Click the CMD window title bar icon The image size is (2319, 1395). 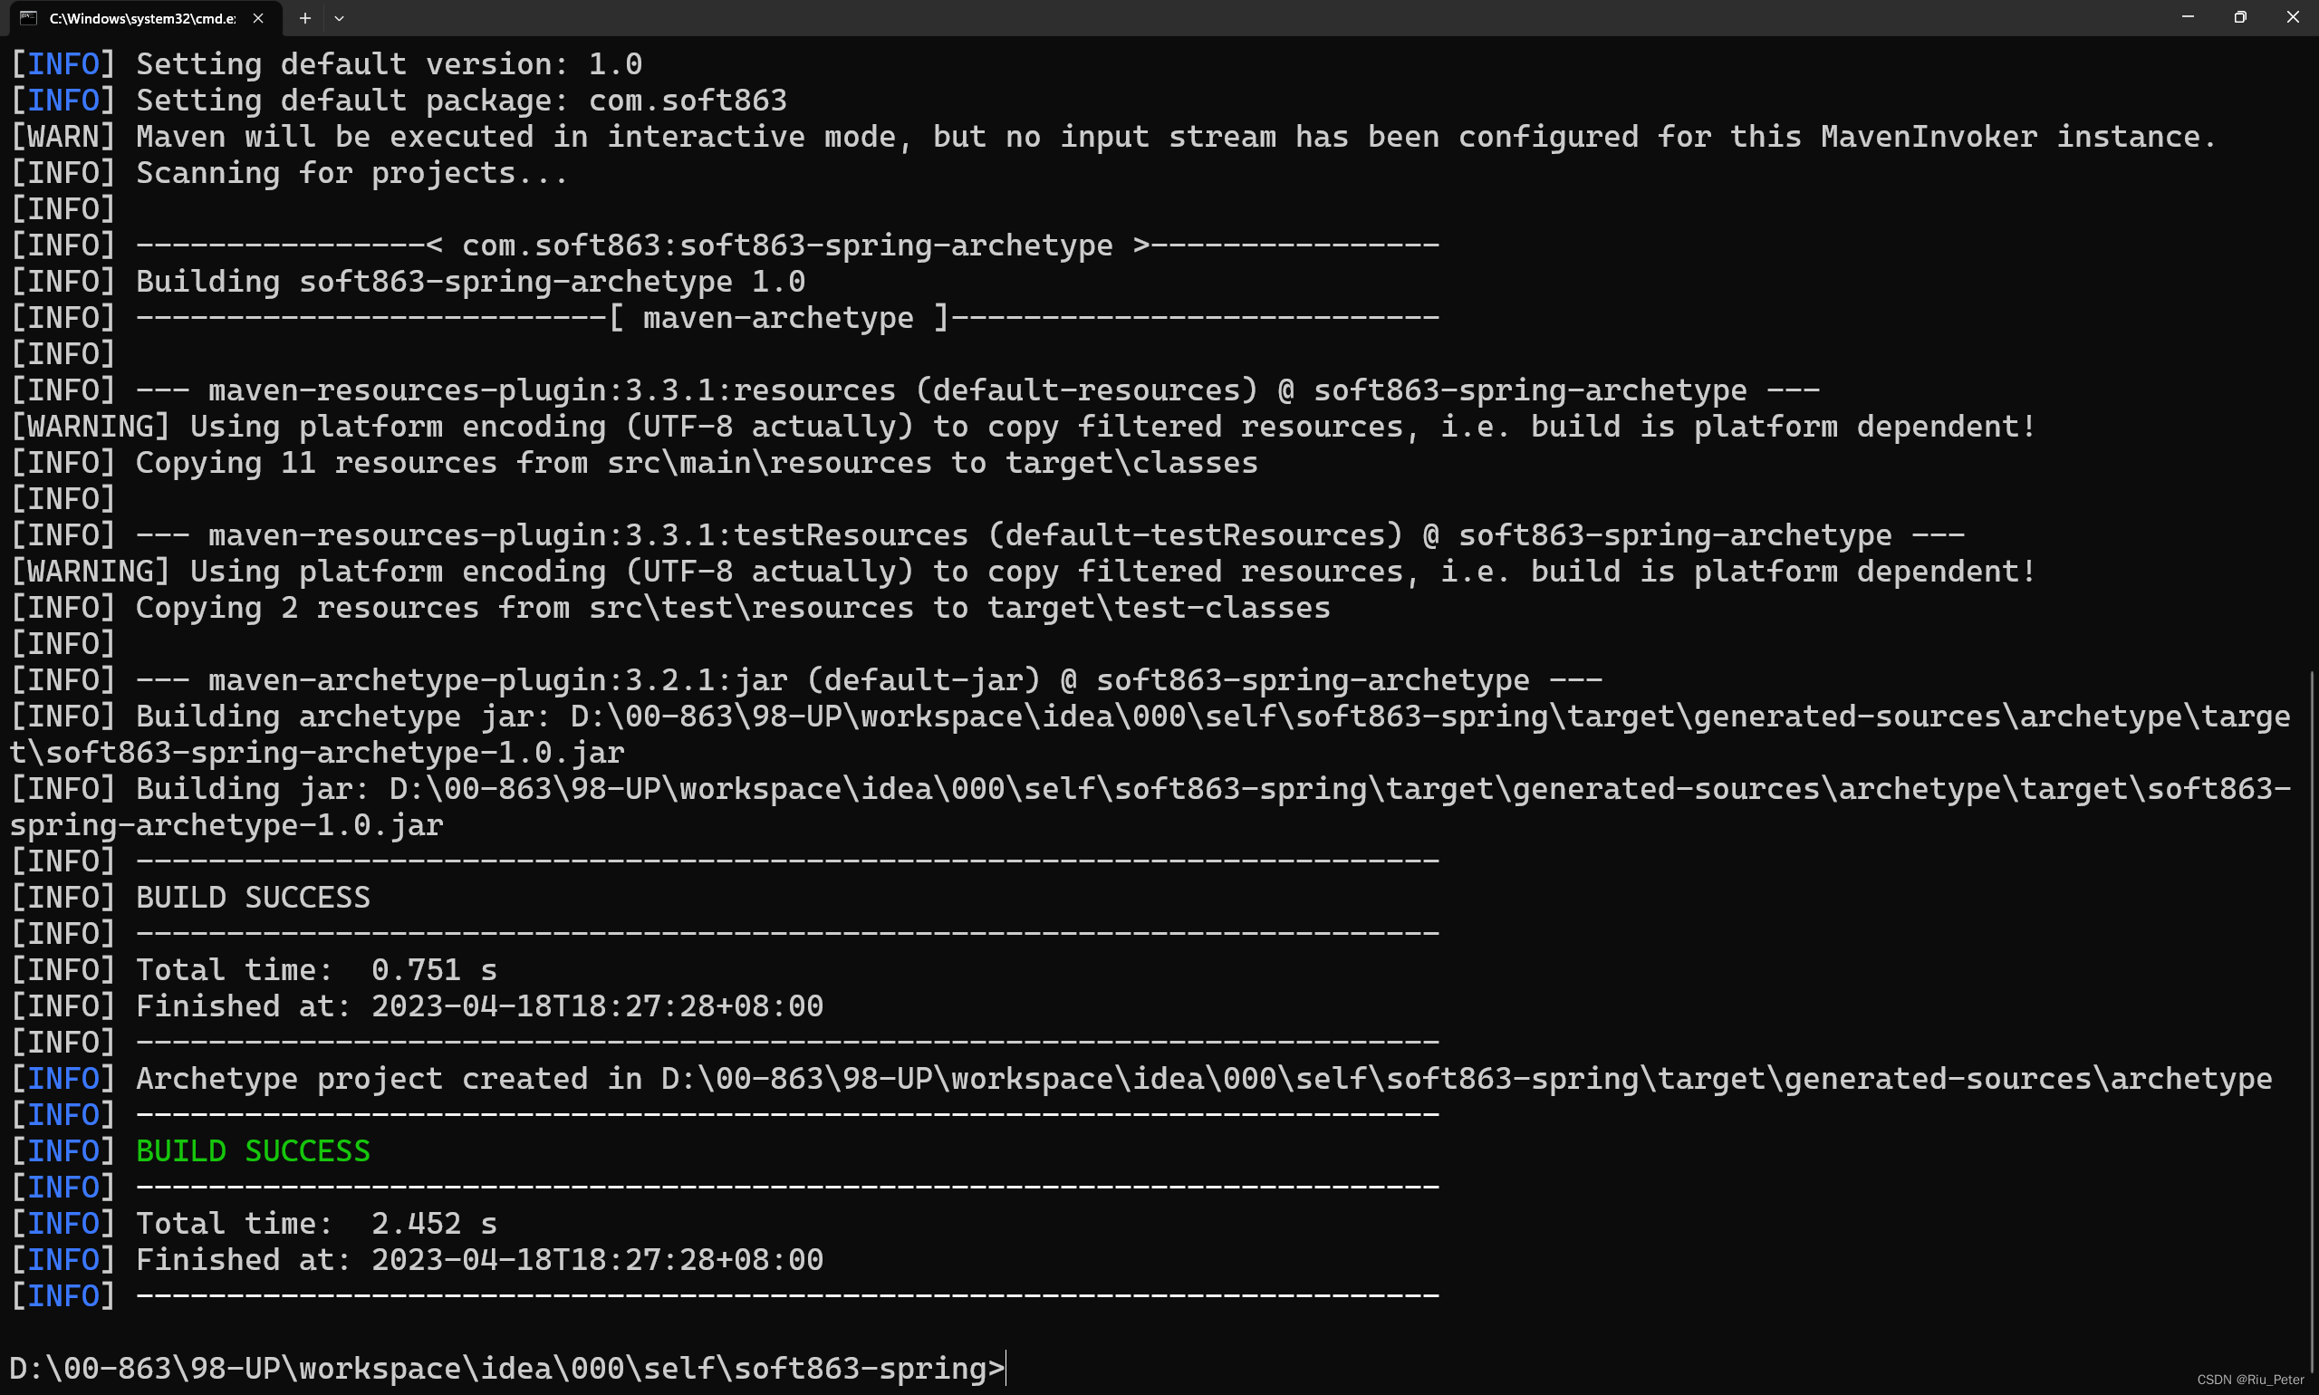tap(24, 16)
